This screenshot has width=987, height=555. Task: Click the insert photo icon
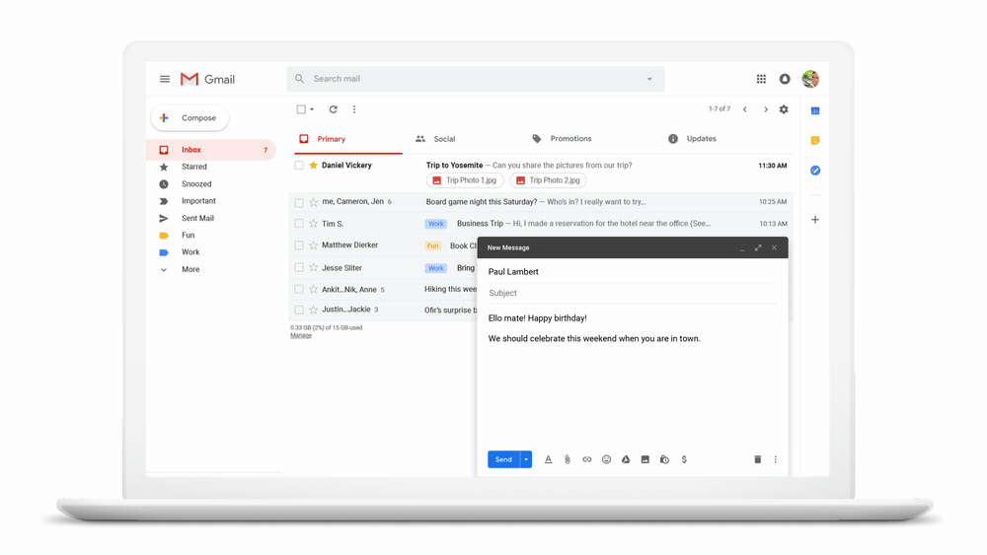click(x=645, y=459)
